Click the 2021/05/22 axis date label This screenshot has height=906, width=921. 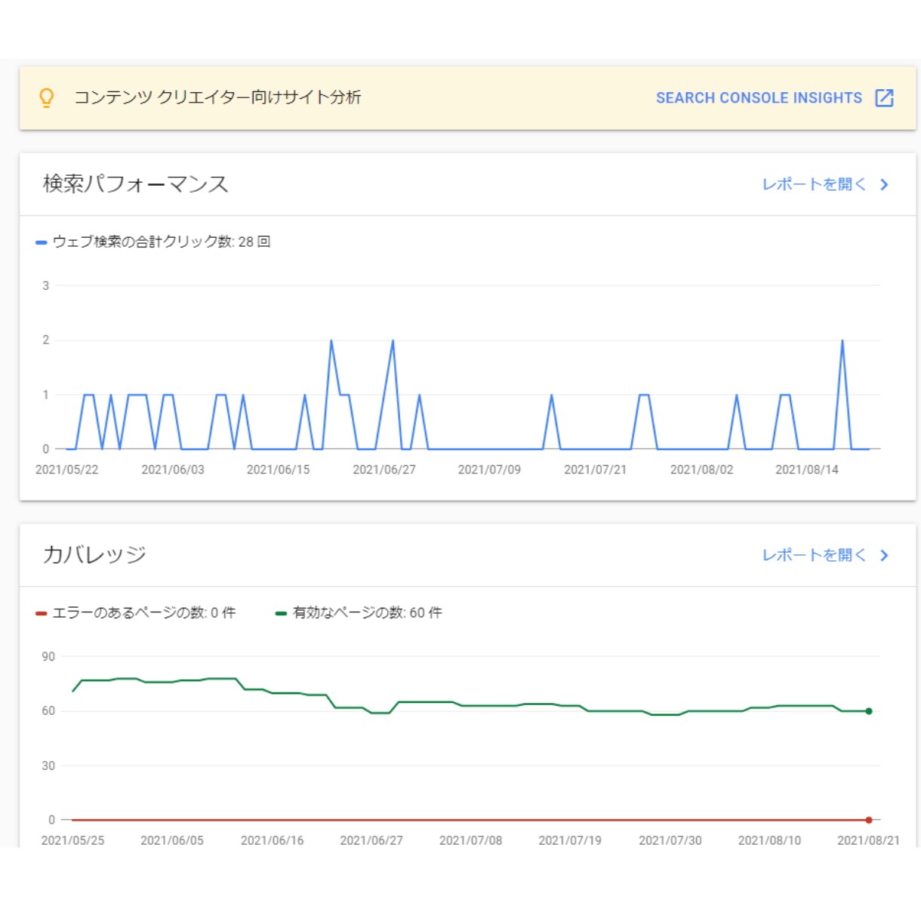pyautogui.click(x=67, y=470)
